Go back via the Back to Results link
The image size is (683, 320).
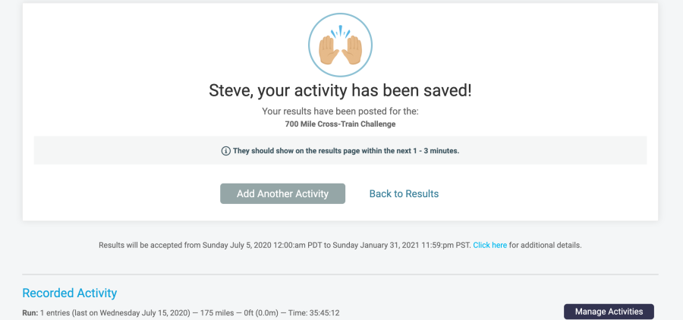404,193
